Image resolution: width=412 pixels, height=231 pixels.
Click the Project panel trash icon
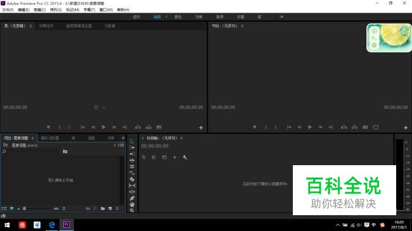pyautogui.click(x=117, y=208)
